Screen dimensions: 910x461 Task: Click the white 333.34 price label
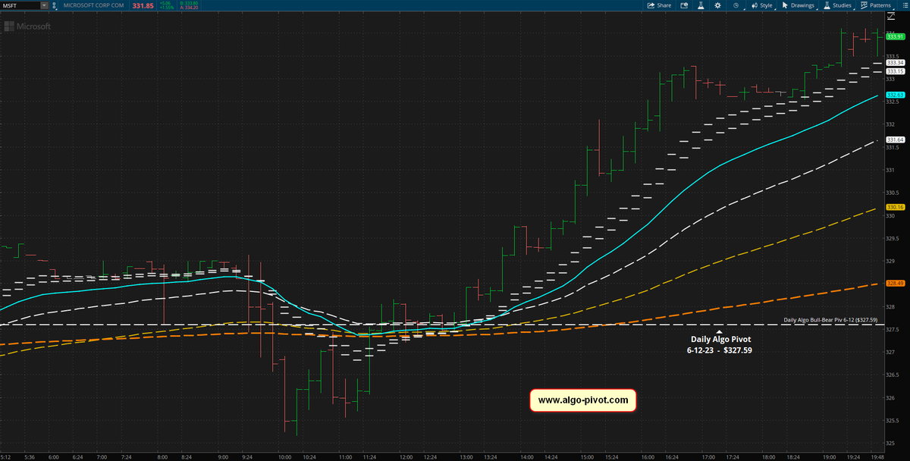point(896,63)
